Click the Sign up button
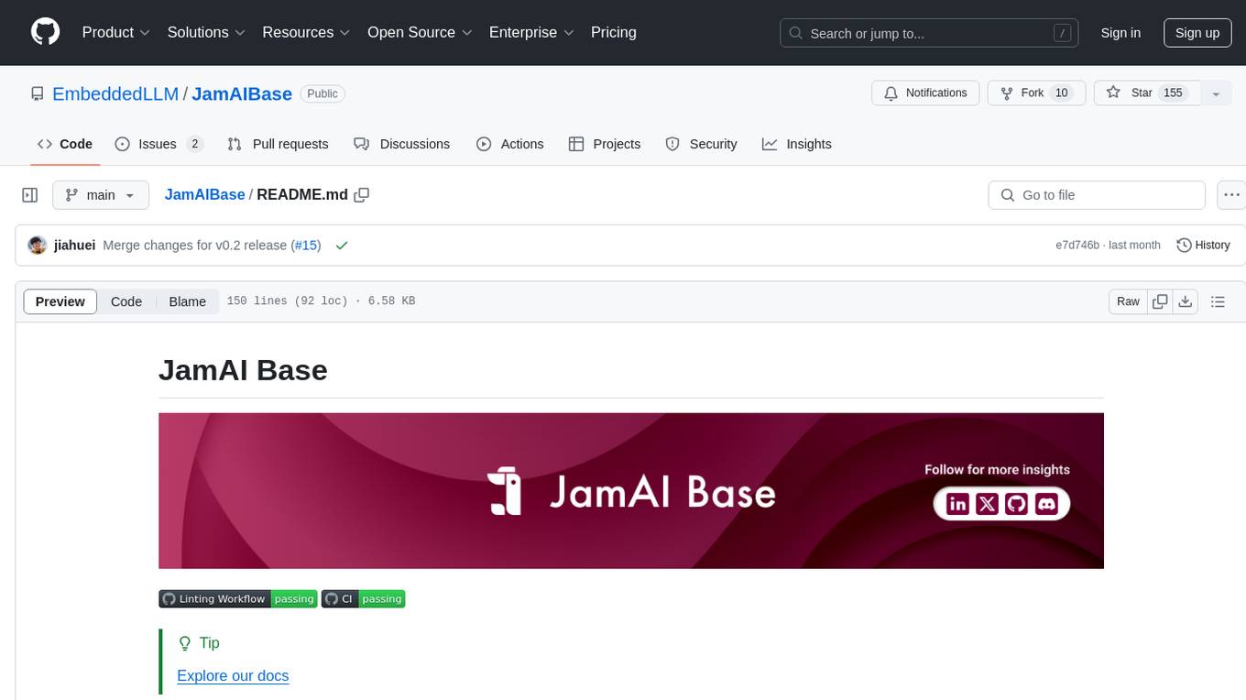1246x700 pixels. (x=1197, y=33)
